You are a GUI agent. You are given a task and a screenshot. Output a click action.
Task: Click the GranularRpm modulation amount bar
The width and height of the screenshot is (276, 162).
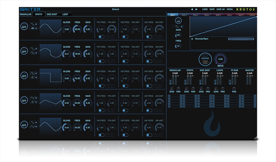(x=241, y=39)
